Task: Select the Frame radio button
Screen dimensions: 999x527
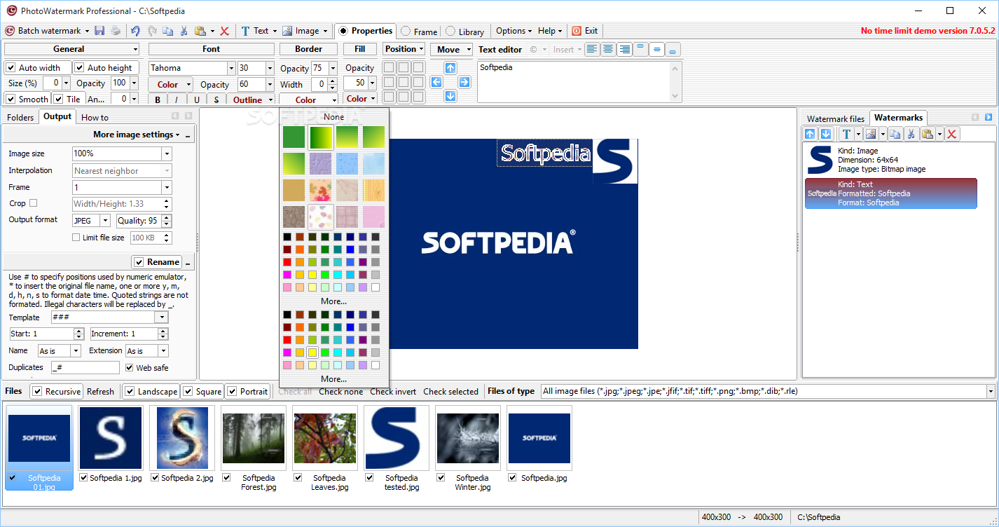Action: (406, 32)
